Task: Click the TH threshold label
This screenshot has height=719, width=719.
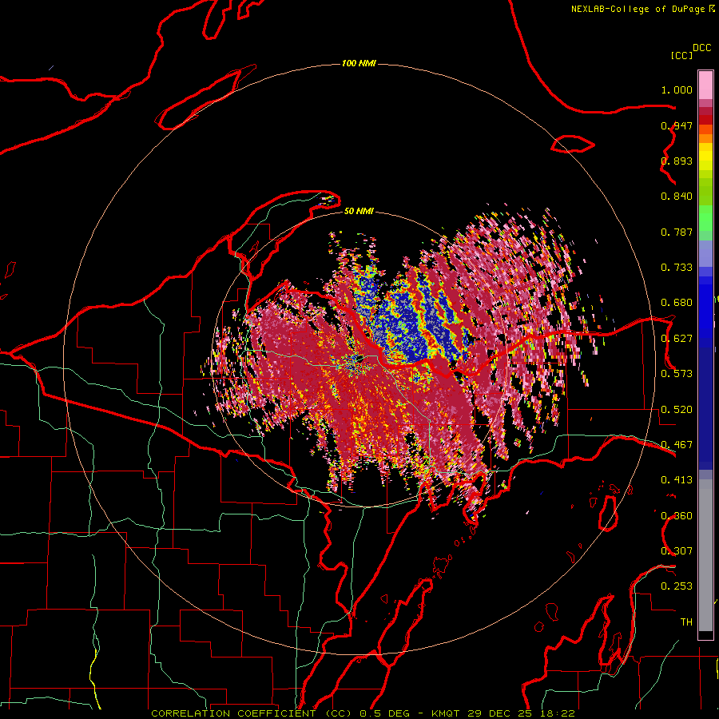Action: tap(686, 622)
